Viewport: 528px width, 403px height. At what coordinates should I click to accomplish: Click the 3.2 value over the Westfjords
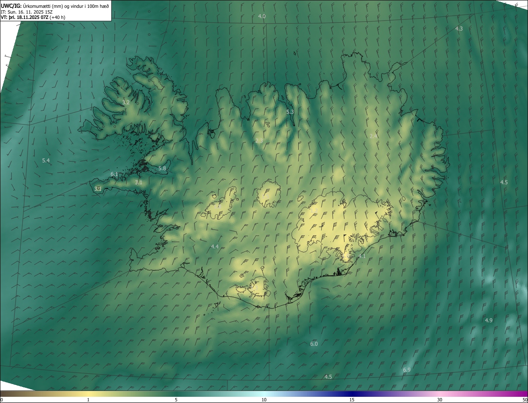(126, 102)
